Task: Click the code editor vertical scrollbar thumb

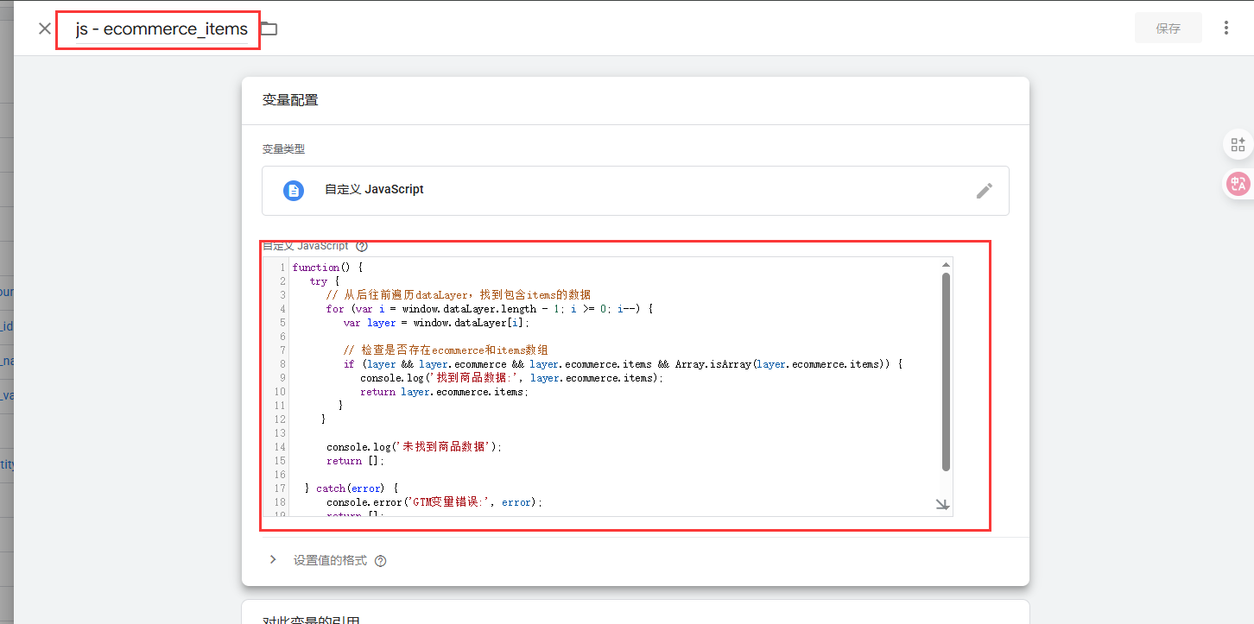Action: pyautogui.click(x=946, y=371)
